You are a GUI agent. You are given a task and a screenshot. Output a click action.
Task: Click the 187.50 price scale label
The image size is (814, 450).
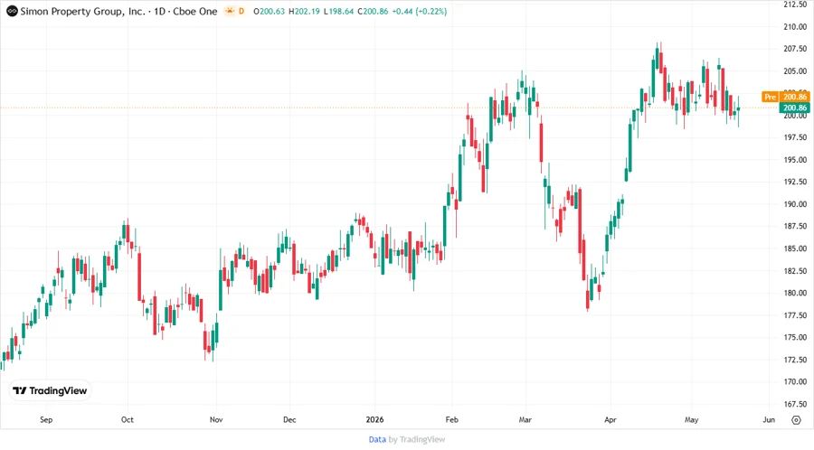795,226
